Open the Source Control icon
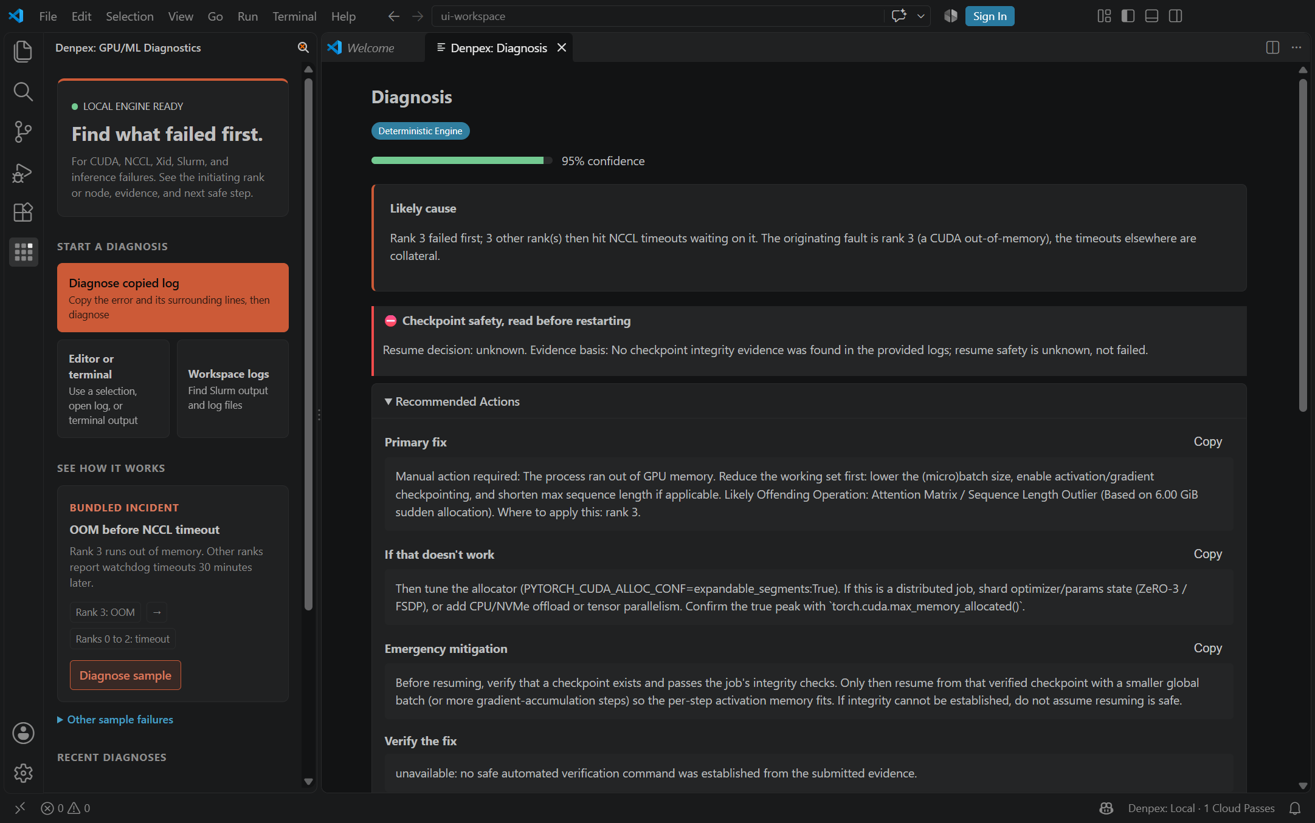The image size is (1315, 823). (x=23, y=132)
